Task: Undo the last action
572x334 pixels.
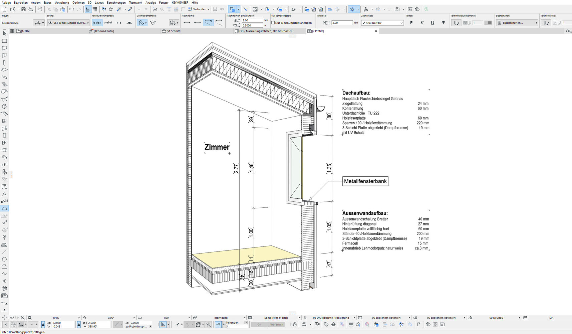Action: coord(71,9)
